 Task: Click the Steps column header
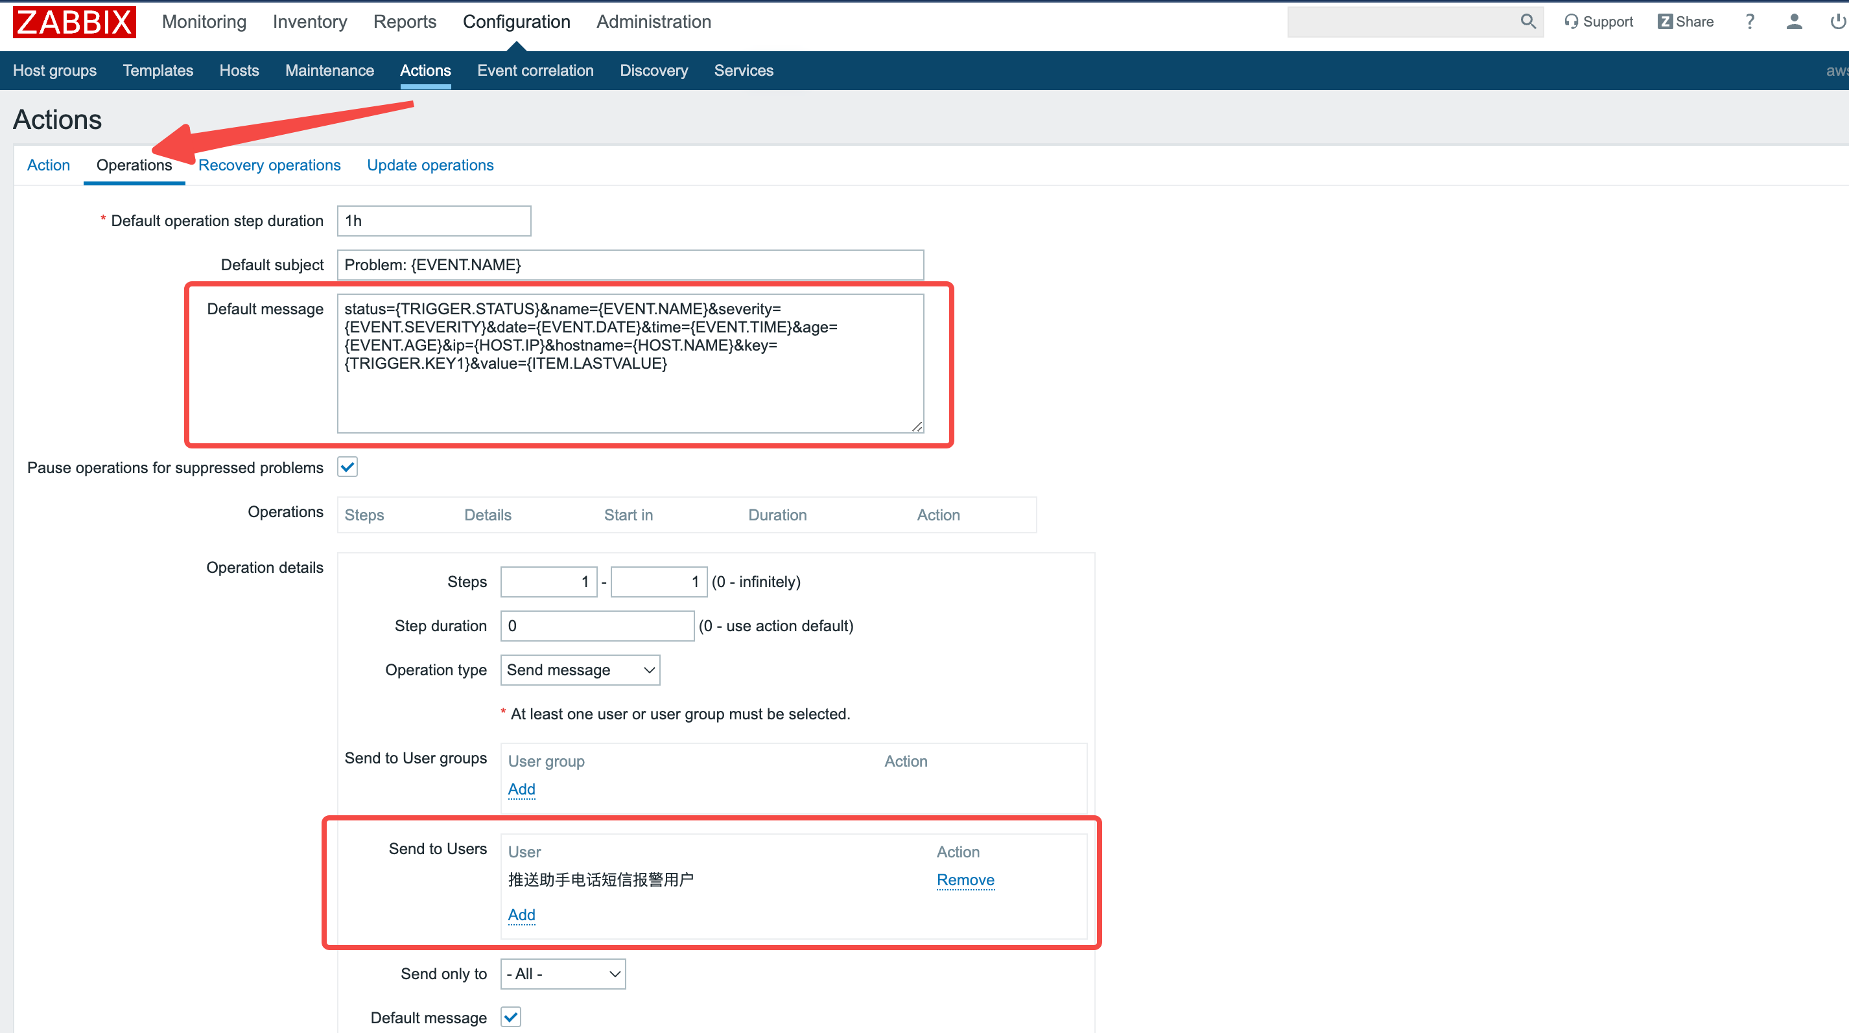364,515
